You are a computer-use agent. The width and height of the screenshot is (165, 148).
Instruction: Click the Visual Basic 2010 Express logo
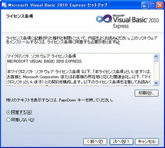pos(127,21)
